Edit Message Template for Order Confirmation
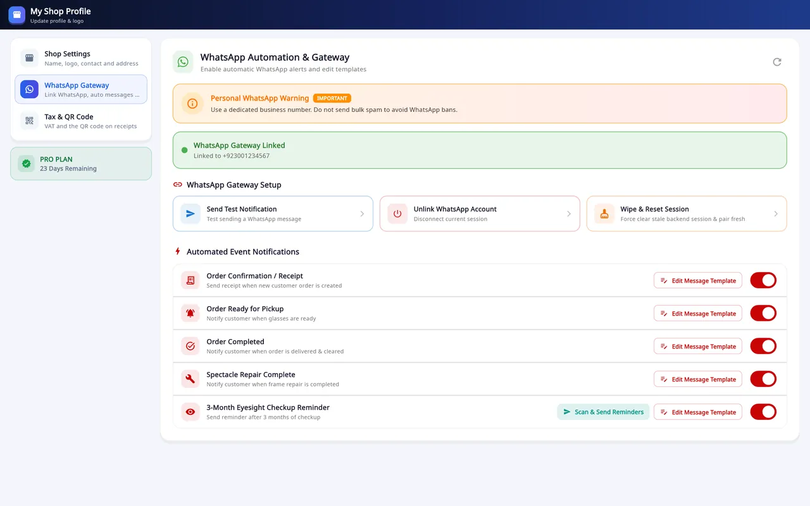 (698, 280)
